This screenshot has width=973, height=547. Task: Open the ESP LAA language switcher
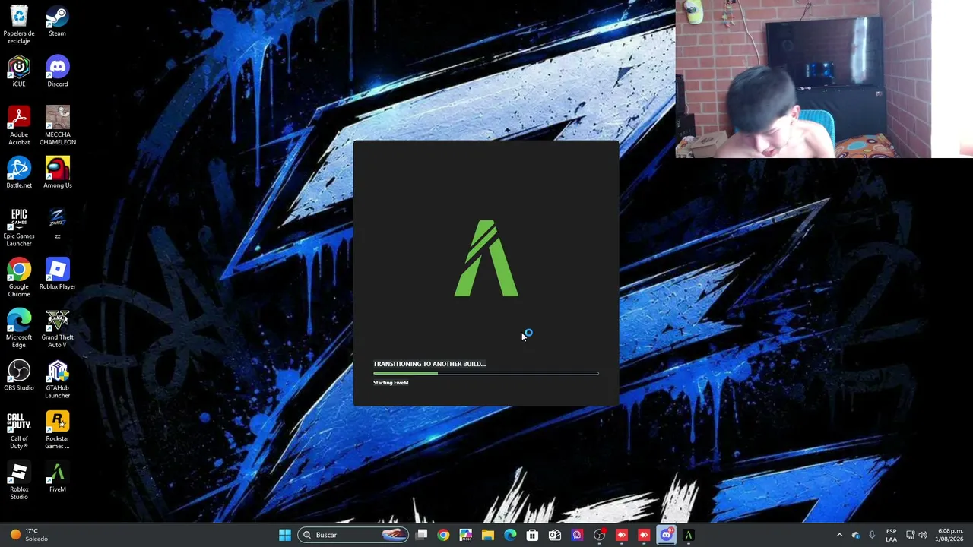point(891,535)
